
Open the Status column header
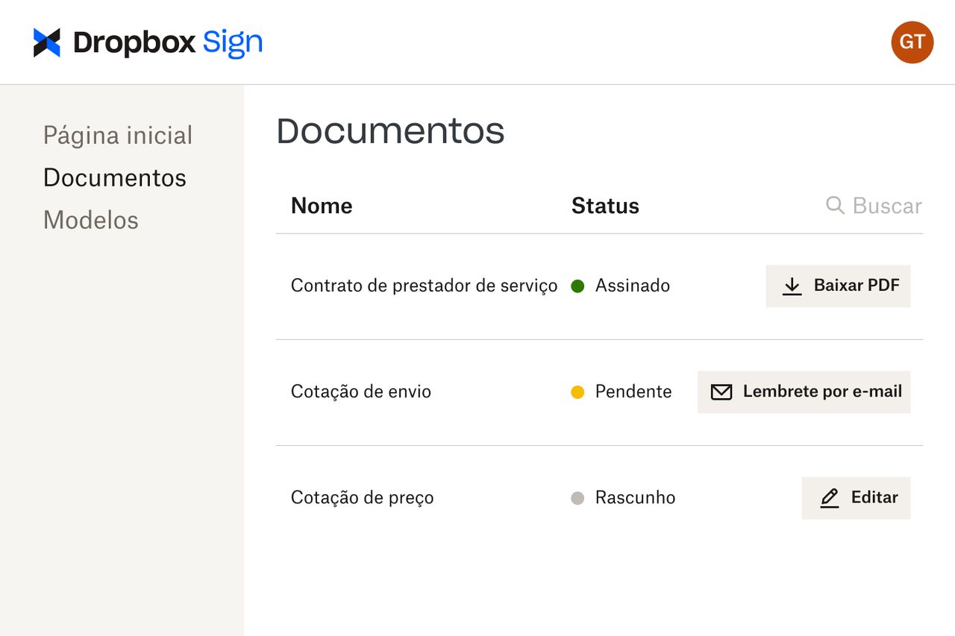tap(605, 206)
